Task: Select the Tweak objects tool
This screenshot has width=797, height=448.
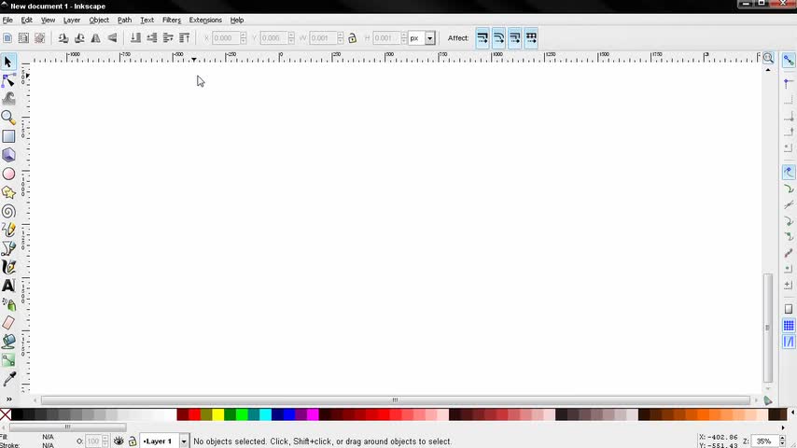Action: pyautogui.click(x=8, y=99)
